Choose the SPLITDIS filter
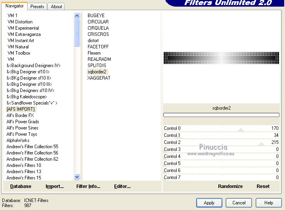Image resolution: width=285 pixels, height=211 pixels. click(97, 66)
